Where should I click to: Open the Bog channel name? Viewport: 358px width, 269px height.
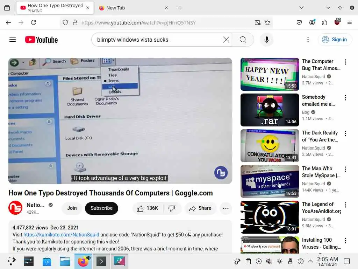pyautogui.click(x=306, y=112)
